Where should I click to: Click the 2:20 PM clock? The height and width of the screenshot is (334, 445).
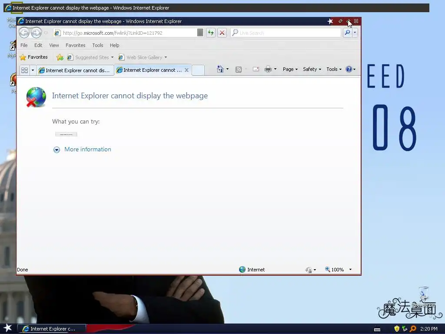point(429,329)
